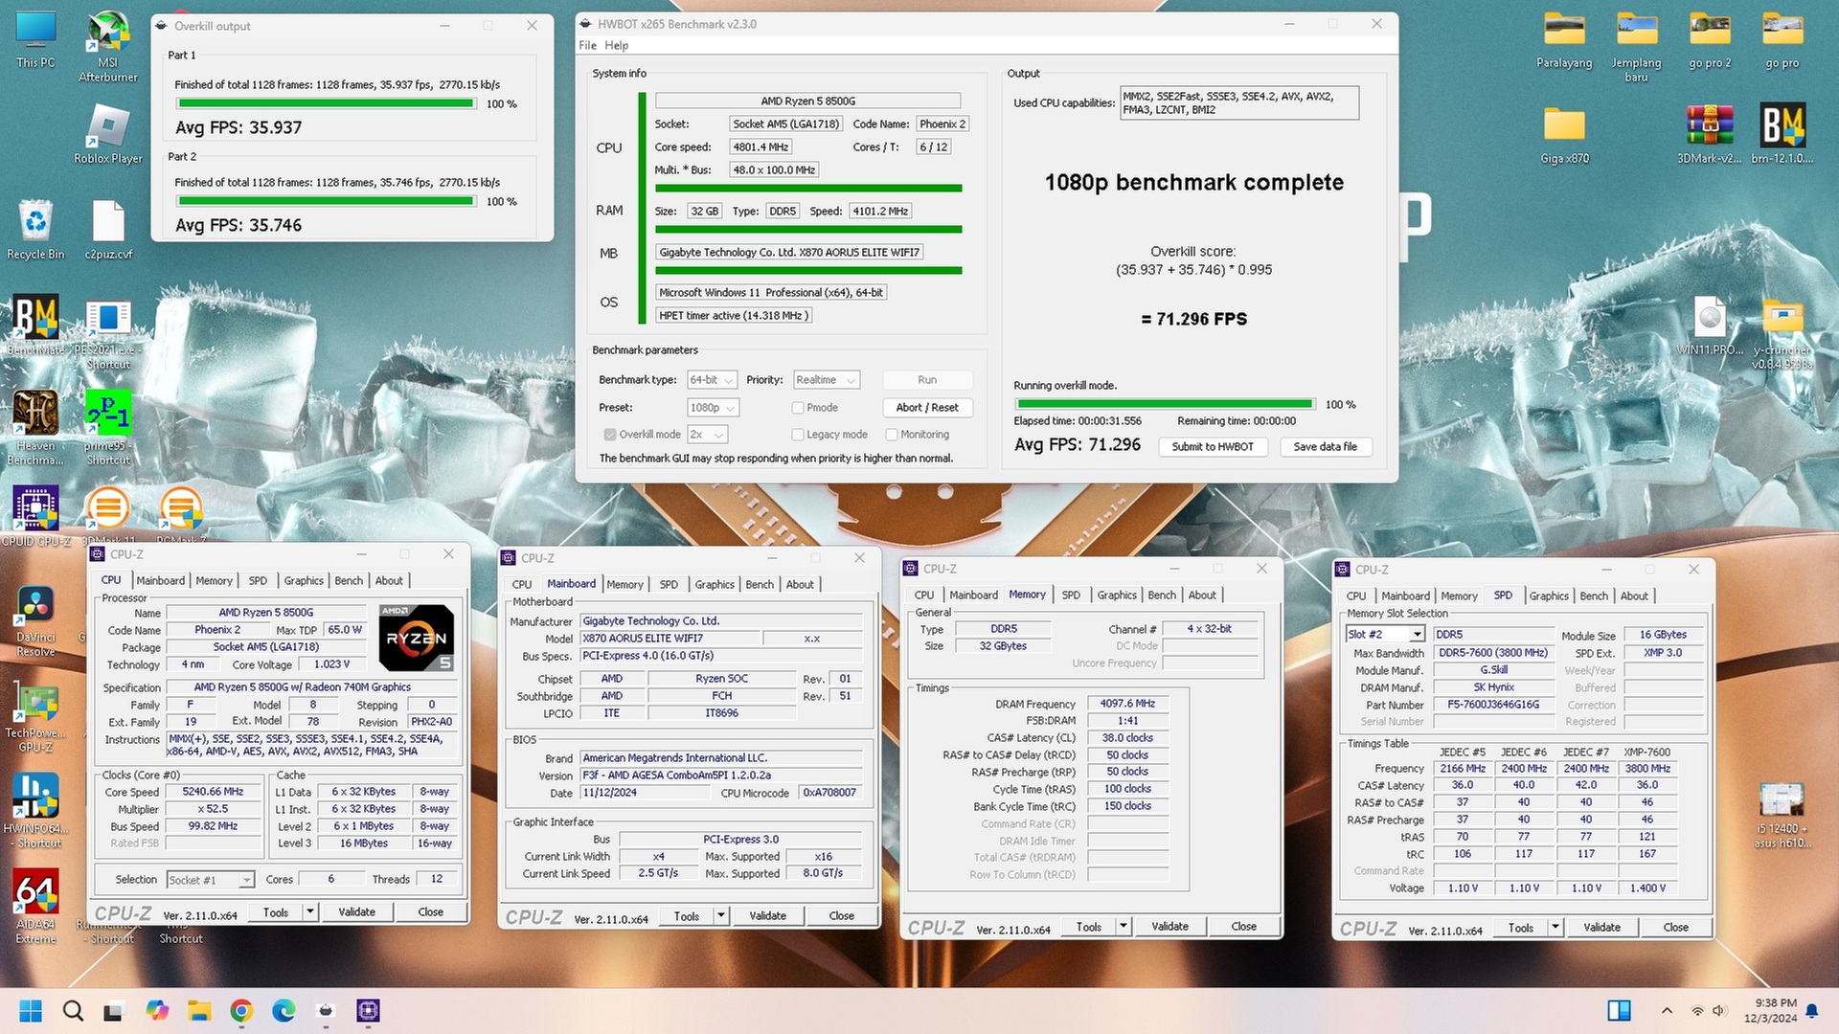Viewport: 1839px width, 1034px height.
Task: Open the Recycle Bin
Action: coord(35,230)
